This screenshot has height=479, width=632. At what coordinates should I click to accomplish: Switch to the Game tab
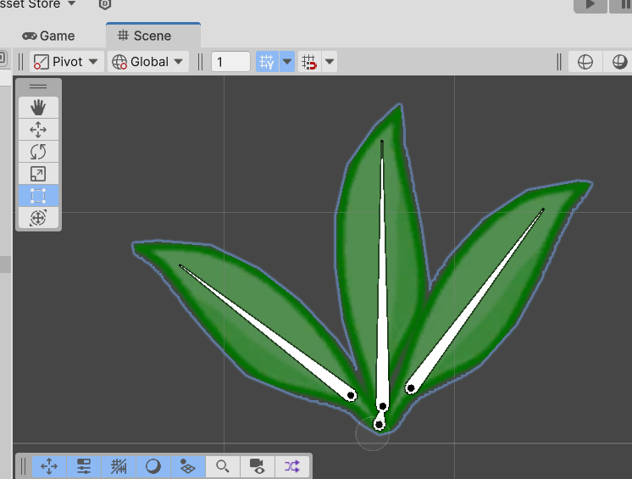pos(49,36)
